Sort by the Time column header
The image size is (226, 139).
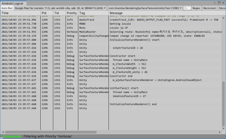pyautogui.click(x=20, y=13)
